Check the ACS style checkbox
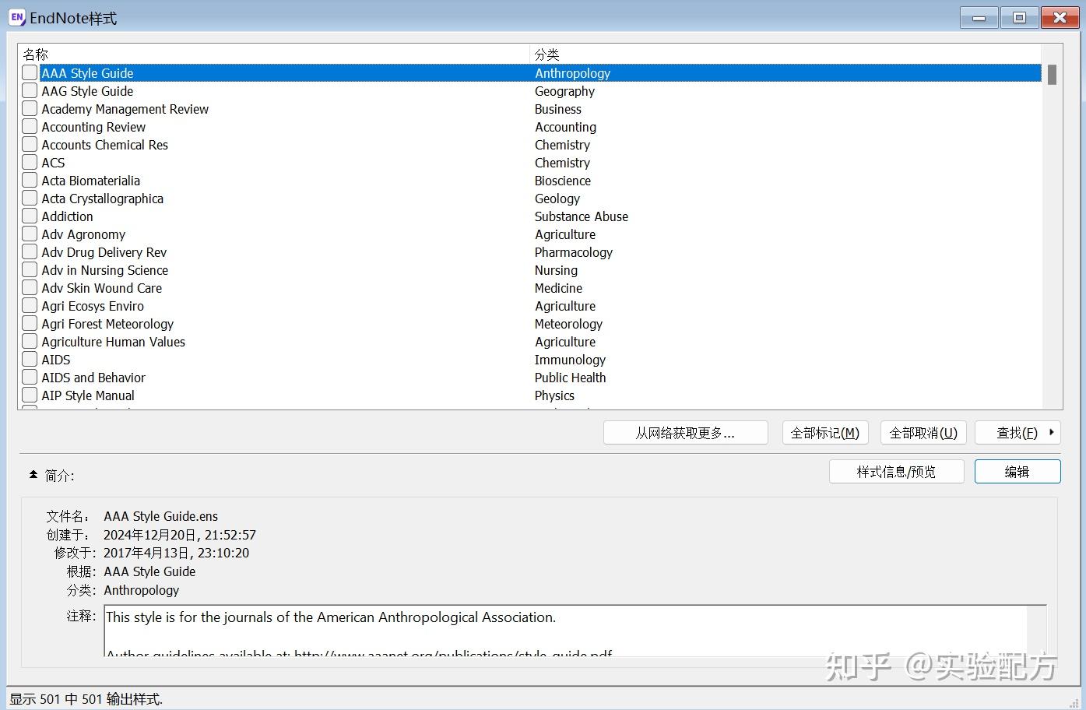 29,162
